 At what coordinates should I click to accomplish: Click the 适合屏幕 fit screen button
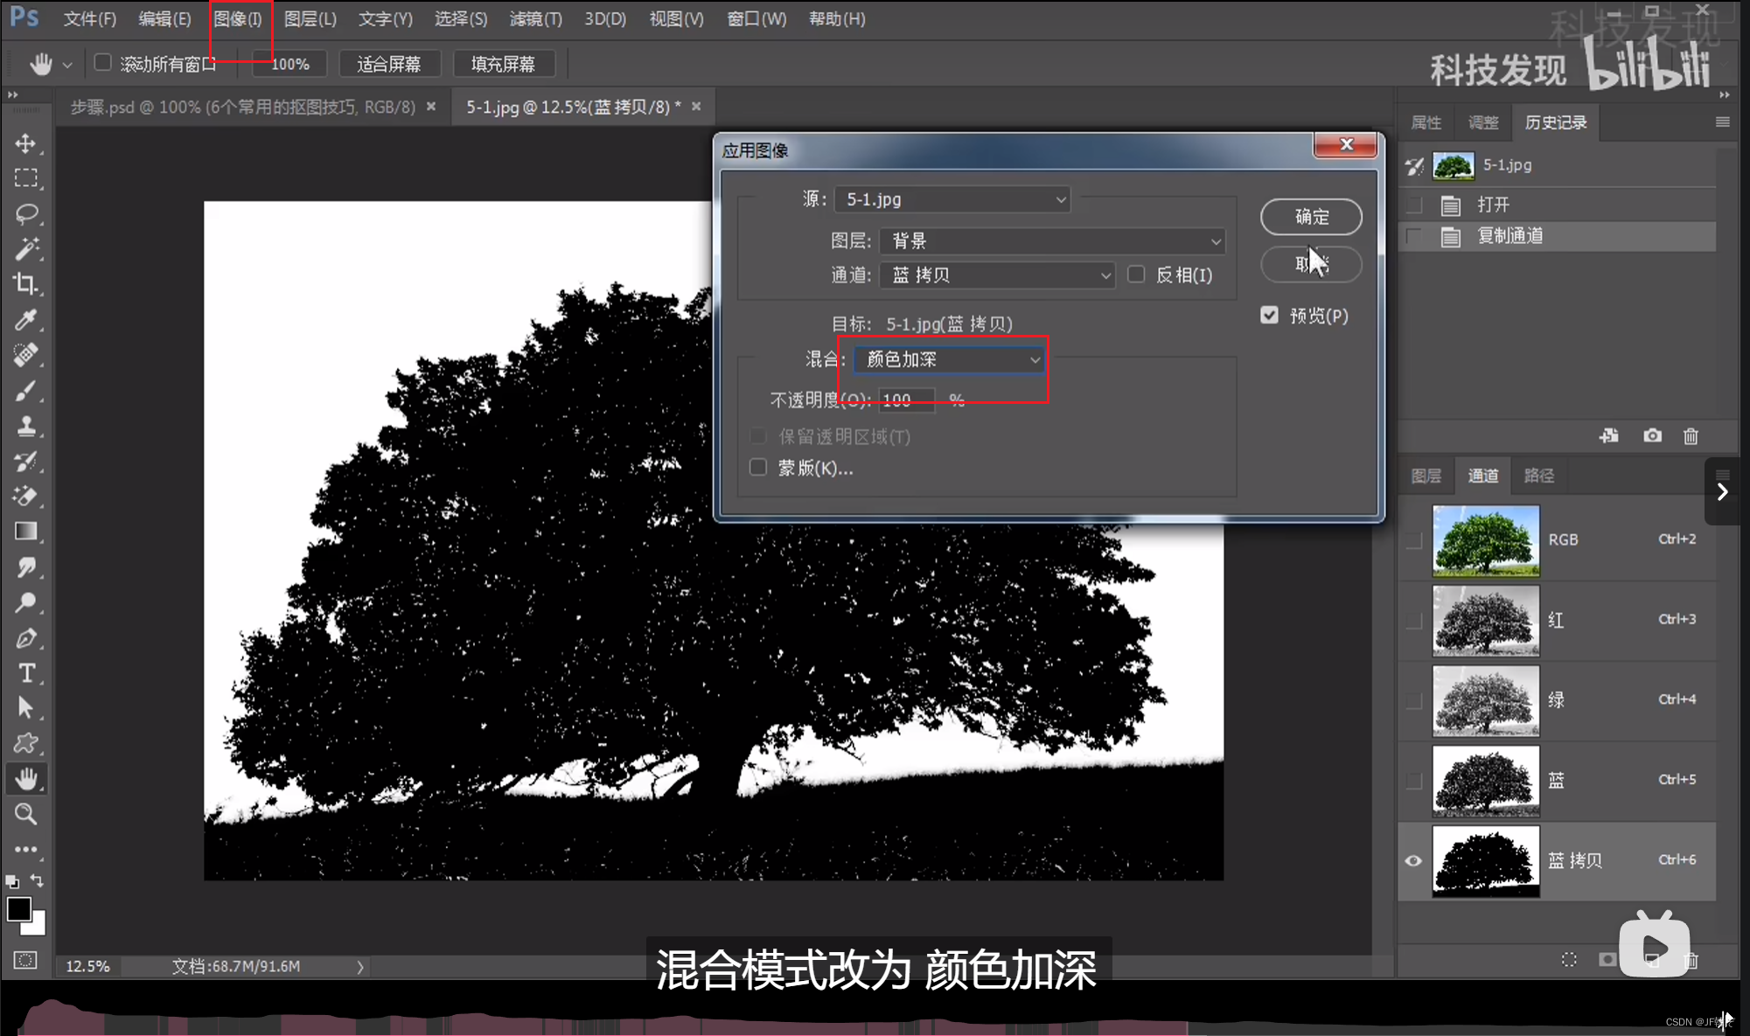389,64
